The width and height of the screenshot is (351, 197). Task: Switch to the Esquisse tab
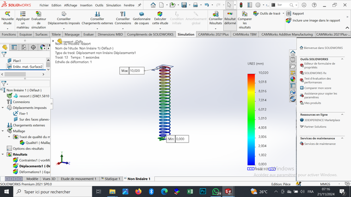[x=25, y=34]
